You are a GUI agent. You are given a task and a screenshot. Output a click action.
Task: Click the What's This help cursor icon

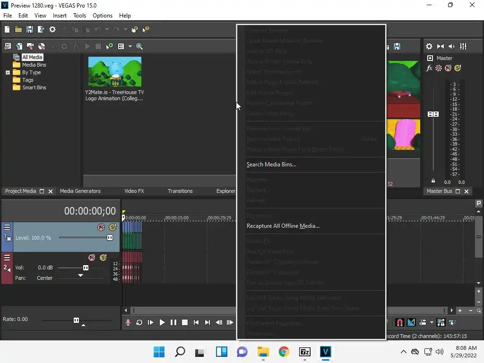coord(146,29)
